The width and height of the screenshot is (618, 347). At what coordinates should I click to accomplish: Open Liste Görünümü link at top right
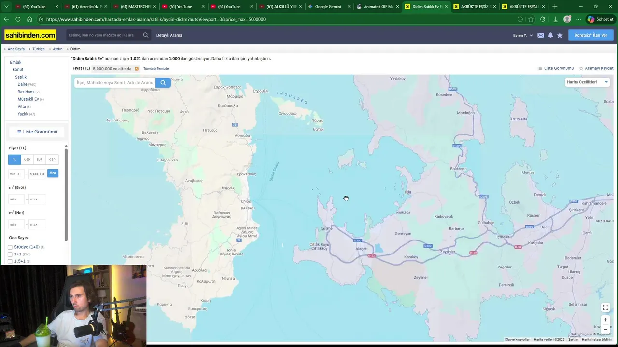point(556,68)
